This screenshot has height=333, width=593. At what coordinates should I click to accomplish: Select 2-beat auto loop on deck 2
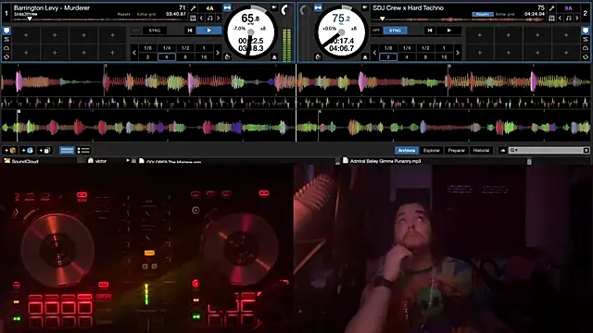pos(388,57)
